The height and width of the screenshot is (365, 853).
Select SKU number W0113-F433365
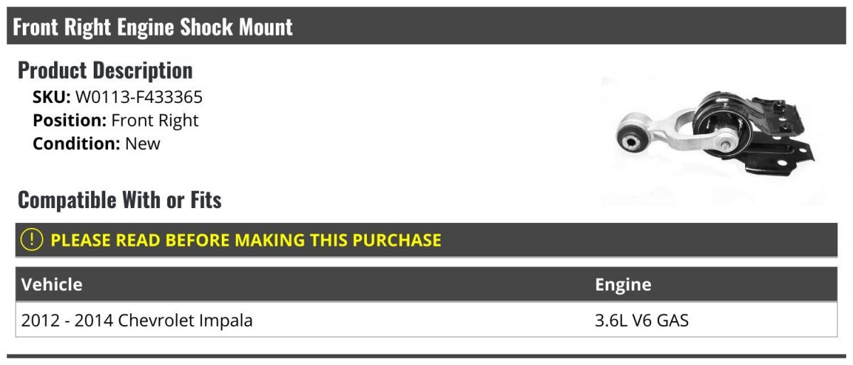point(139,97)
